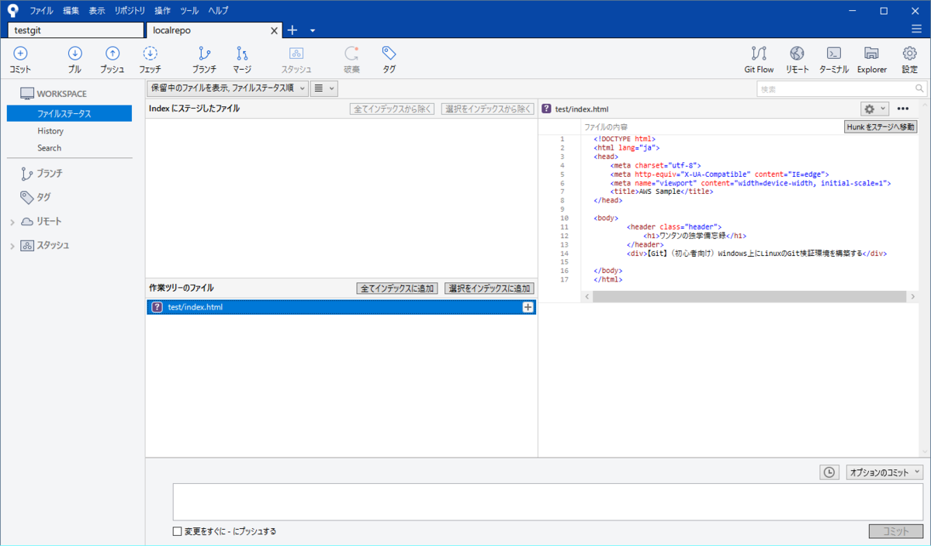Click the <title>AWS Sample</title> diff line
The width and height of the screenshot is (931, 546).
coord(662,191)
